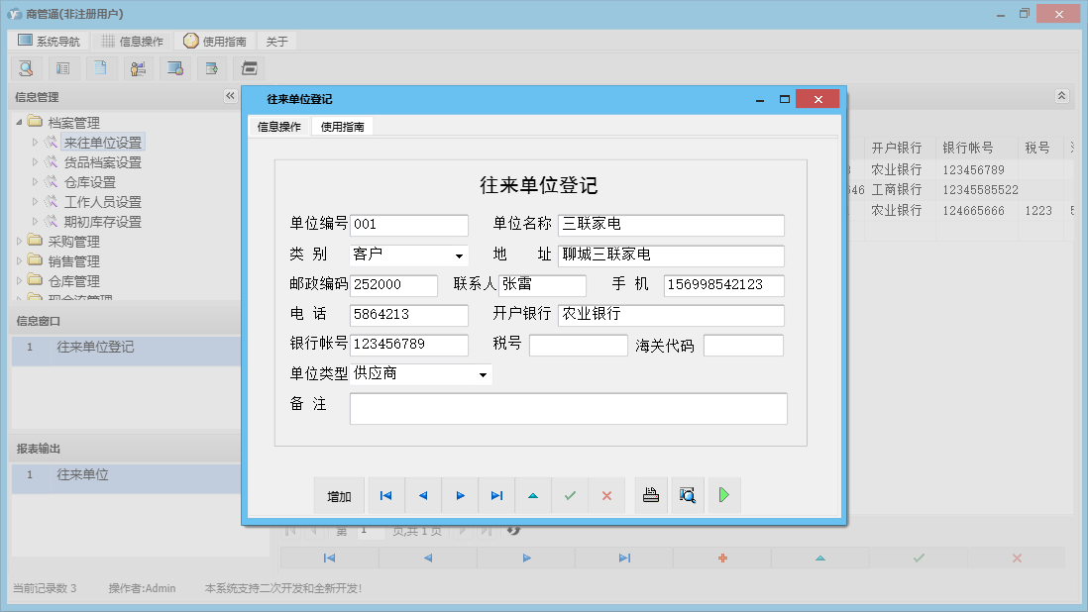Viewport: 1088px width, 612px height.
Task: Click the green run arrow in the dialog
Action: pos(724,495)
